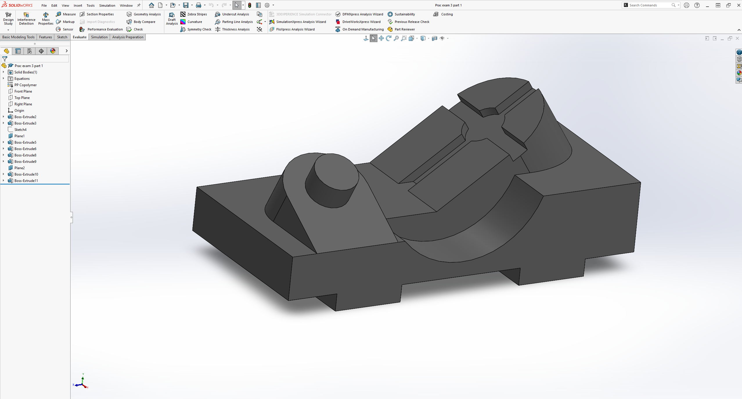Click the Zoom to Area icon
The image size is (742, 399).
pyautogui.click(x=404, y=38)
